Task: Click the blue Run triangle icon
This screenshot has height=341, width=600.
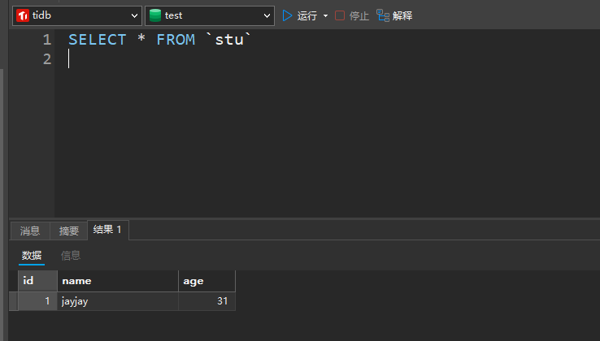Action: pyautogui.click(x=287, y=15)
